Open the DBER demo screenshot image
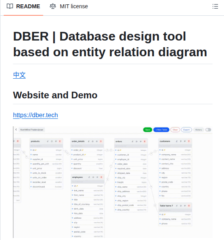 [x=113, y=182]
